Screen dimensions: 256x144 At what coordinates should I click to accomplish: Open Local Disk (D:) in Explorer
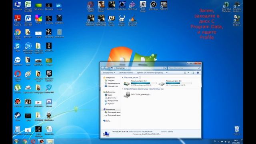[x=175, y=83]
